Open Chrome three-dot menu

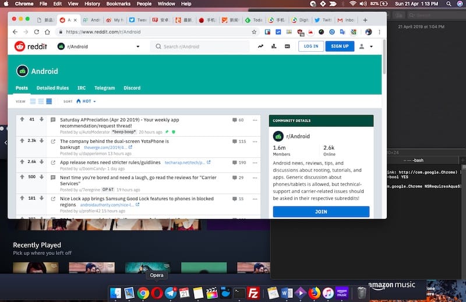coord(380,32)
